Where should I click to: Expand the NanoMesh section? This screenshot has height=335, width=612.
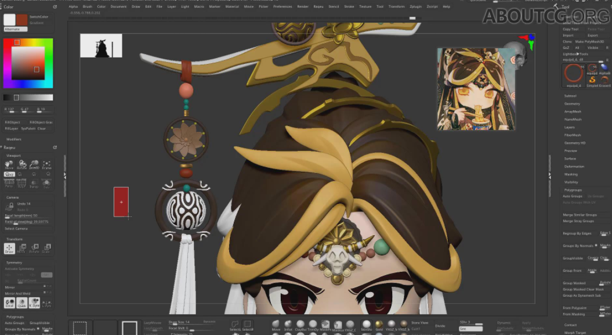coord(573,119)
